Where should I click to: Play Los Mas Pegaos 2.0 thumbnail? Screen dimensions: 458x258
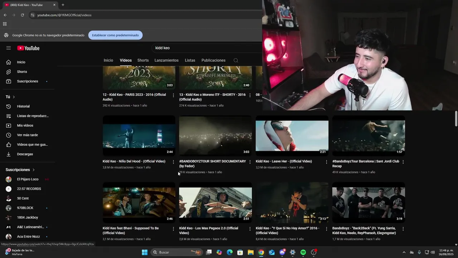(x=215, y=202)
